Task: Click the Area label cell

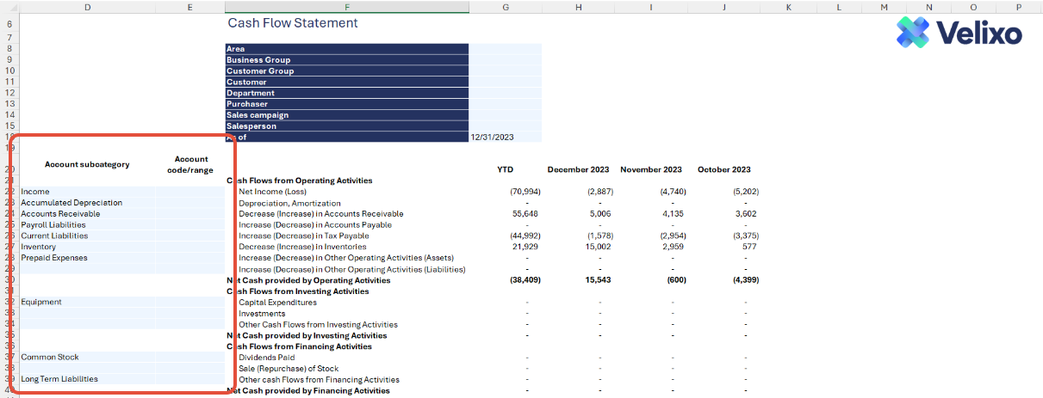Action: click(x=347, y=49)
